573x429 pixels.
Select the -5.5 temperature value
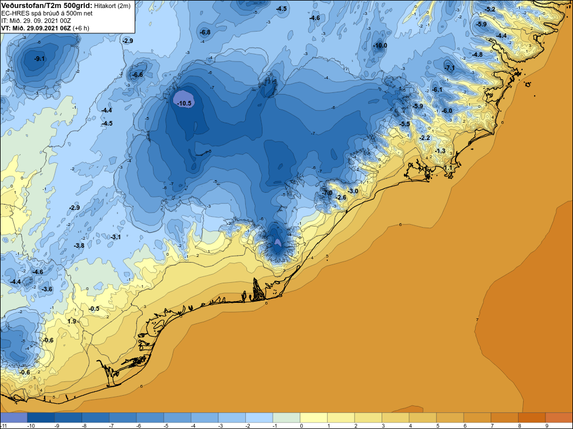pyautogui.click(x=405, y=124)
